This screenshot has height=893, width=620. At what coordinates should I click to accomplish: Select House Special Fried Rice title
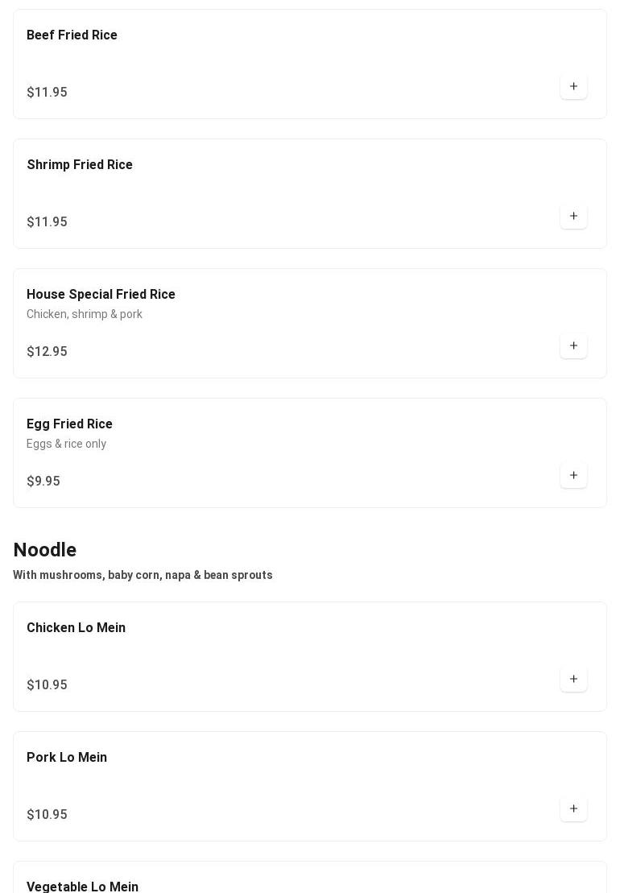[x=101, y=295]
